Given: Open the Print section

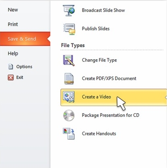Looking at the screenshot, I should [13, 24].
